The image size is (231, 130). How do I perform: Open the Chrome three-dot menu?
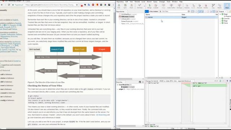click(113, 5)
